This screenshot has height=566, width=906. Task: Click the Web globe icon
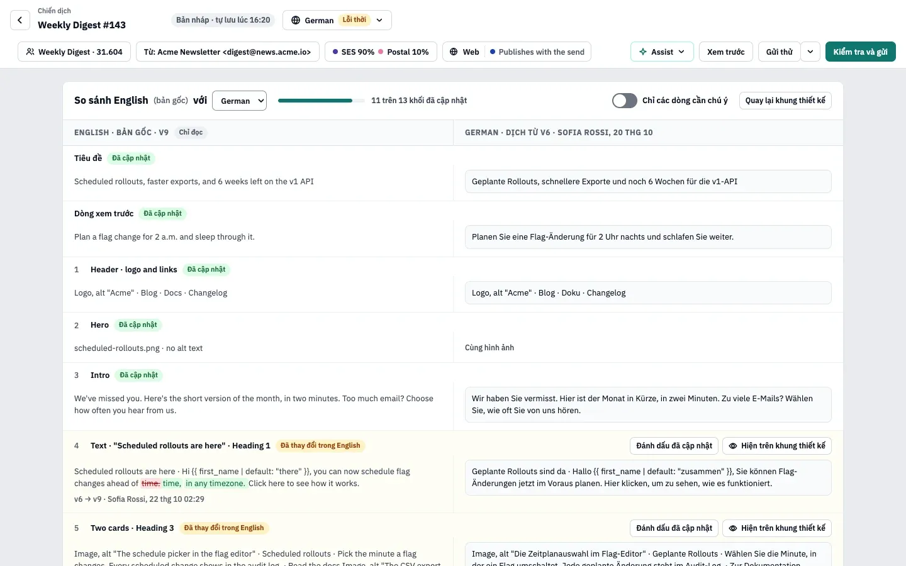(454, 52)
